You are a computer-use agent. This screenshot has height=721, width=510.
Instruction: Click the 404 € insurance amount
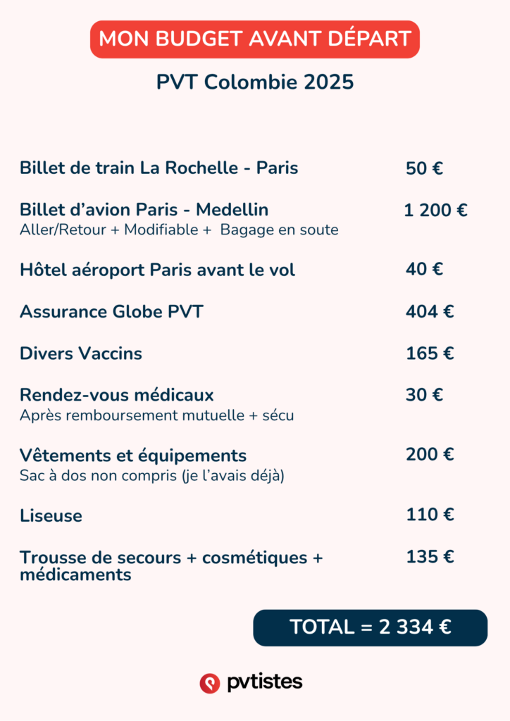tap(430, 311)
